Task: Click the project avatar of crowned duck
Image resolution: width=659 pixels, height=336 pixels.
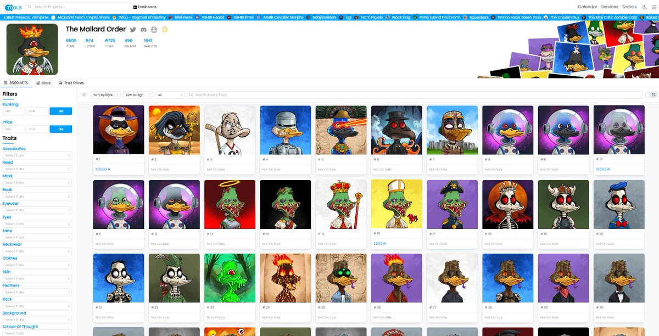Action: (x=32, y=49)
